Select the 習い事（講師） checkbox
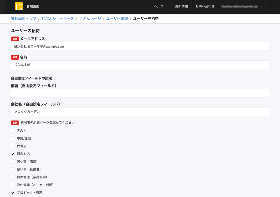Screen dimensions: 280x197 point(13,162)
